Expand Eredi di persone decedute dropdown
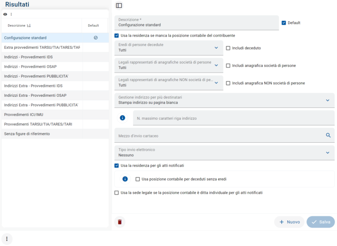This screenshot has width=337, height=246. pos(216,48)
